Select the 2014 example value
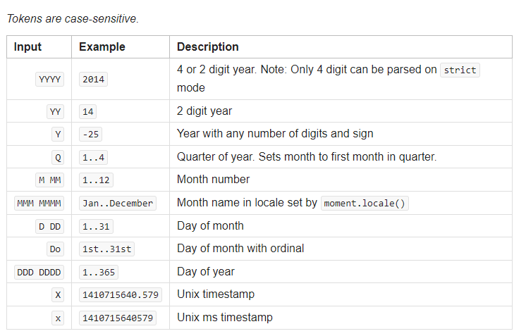This screenshot has height=336, width=526. click(x=93, y=80)
